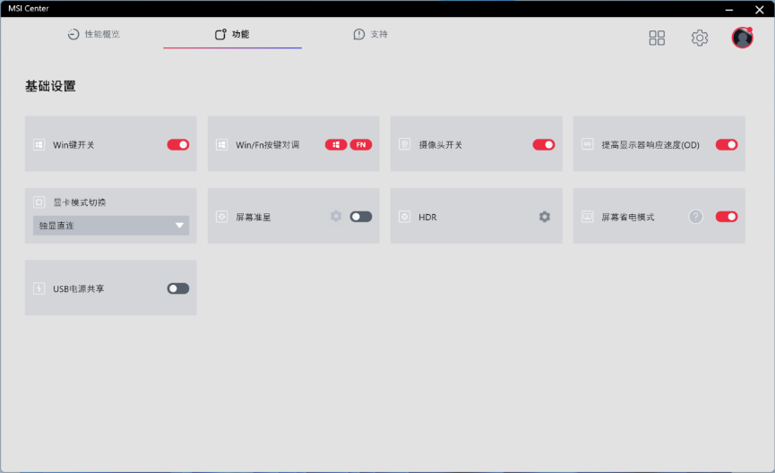Expand the 显卡模式切换 dropdown arrow

coord(179,226)
